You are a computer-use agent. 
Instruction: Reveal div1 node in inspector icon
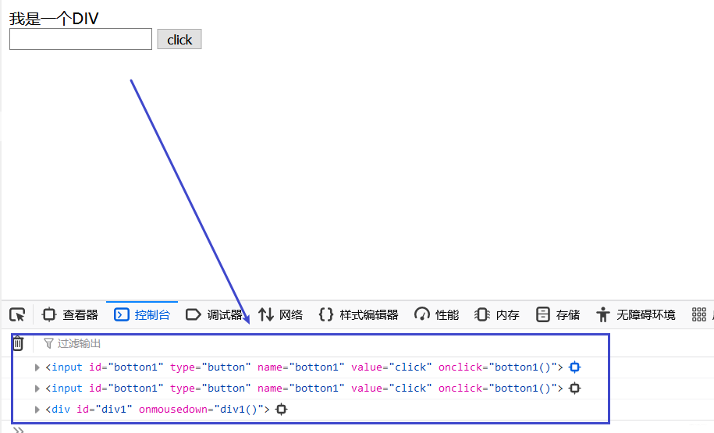[282, 410]
